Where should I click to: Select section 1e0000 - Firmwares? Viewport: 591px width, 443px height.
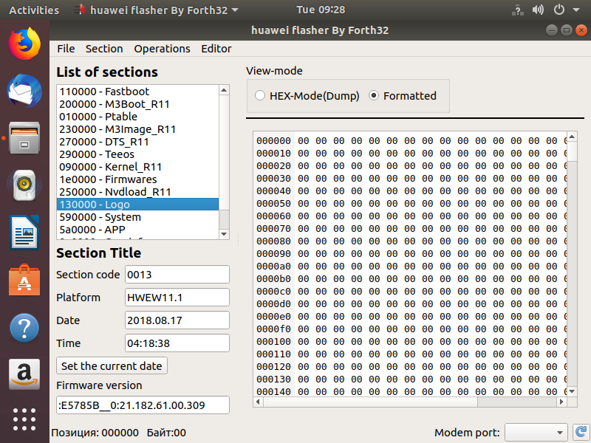point(137,179)
